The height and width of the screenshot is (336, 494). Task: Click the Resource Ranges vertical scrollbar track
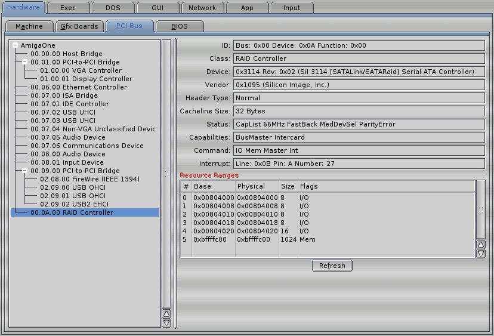pos(481,210)
